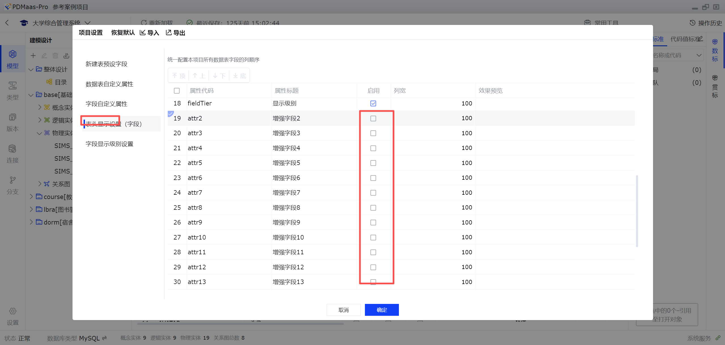Open 字段显示级别设置 settings section
The width and height of the screenshot is (725, 345).
(x=109, y=144)
